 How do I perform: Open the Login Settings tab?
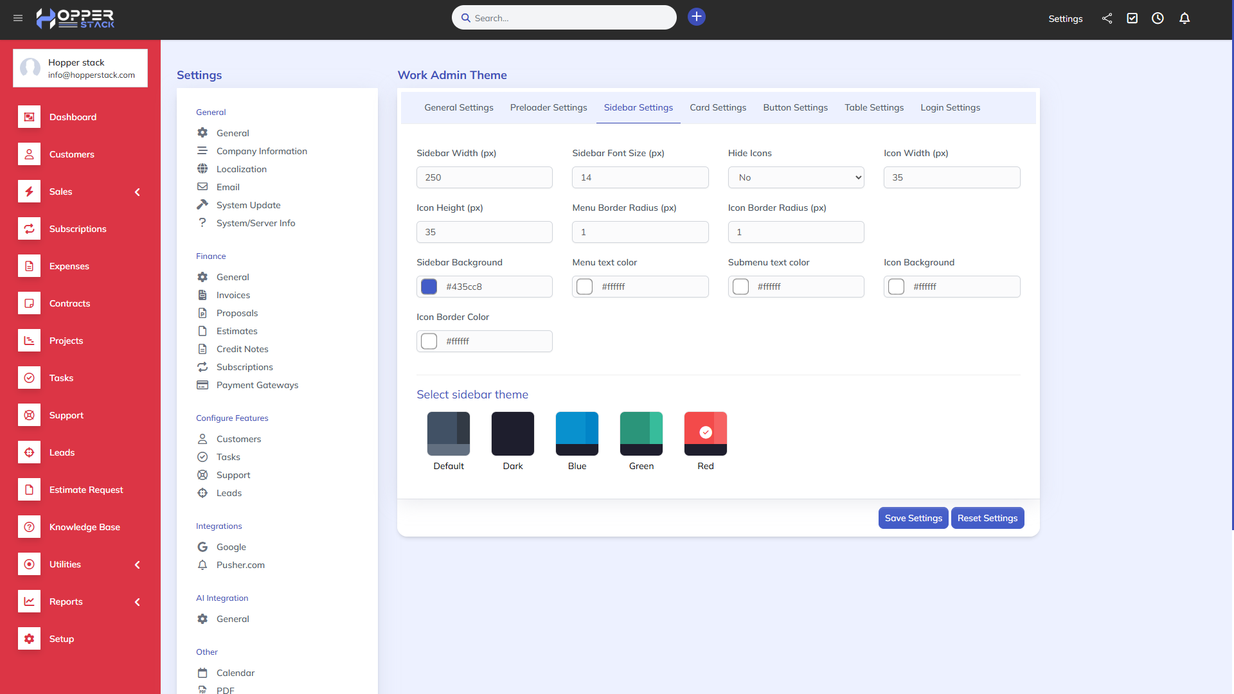[950, 107]
